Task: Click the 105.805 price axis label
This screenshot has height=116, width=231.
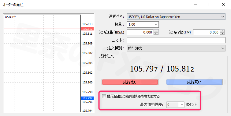Action: [x=87, y=63]
